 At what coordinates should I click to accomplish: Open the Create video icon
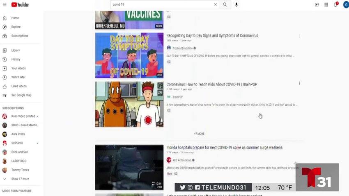[317, 5]
